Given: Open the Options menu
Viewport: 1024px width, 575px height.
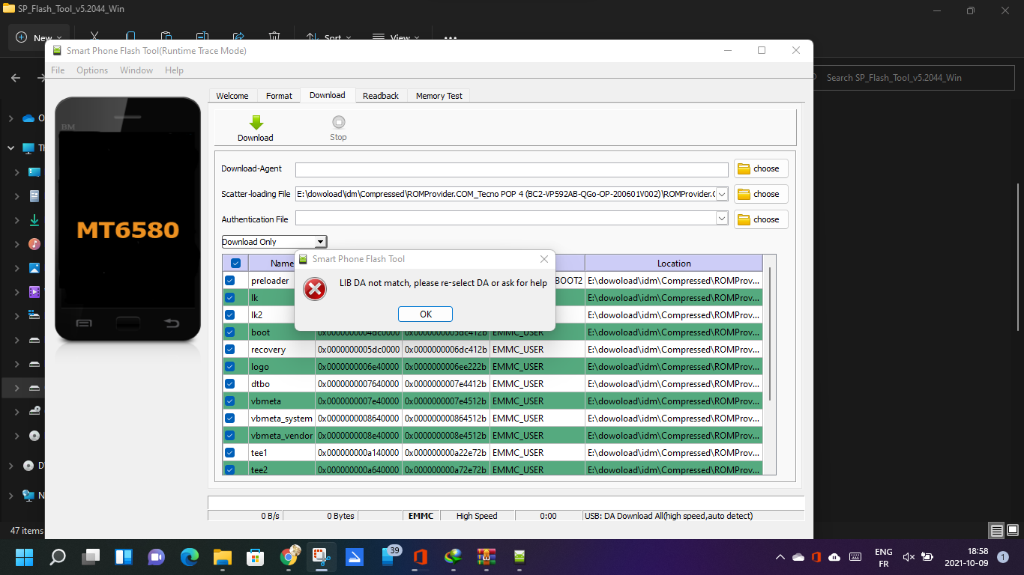Looking at the screenshot, I should [92, 70].
